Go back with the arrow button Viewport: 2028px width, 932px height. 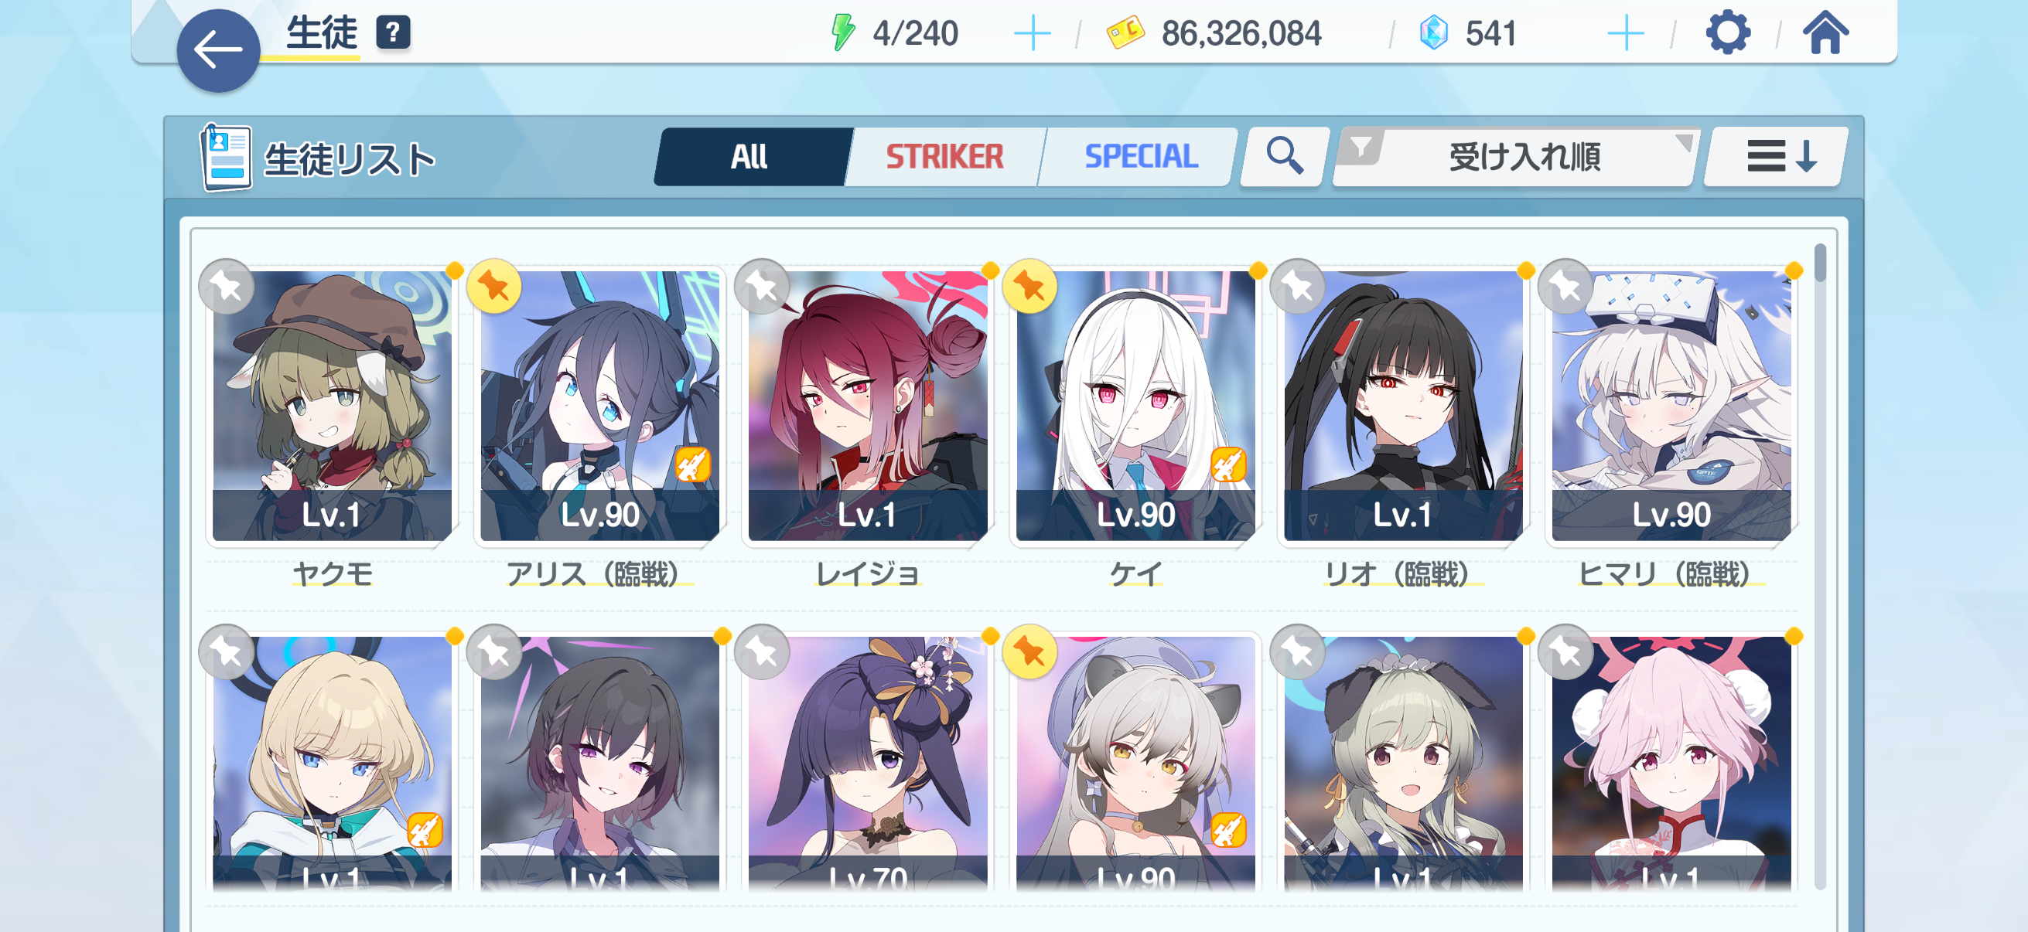click(218, 50)
